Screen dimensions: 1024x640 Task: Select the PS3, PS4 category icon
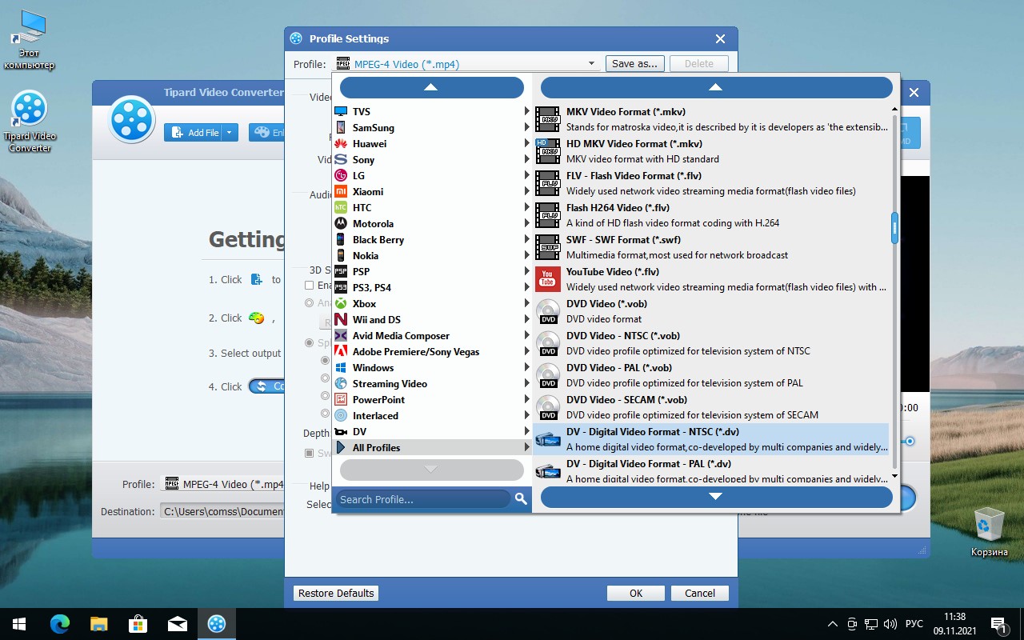(x=341, y=287)
